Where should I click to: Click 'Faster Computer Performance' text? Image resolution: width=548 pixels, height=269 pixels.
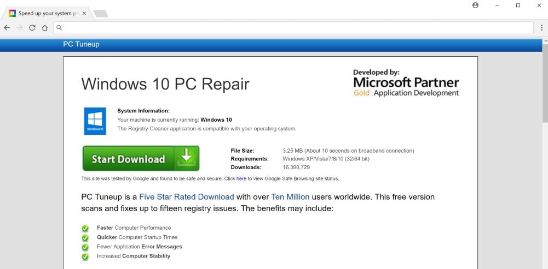[134, 228]
